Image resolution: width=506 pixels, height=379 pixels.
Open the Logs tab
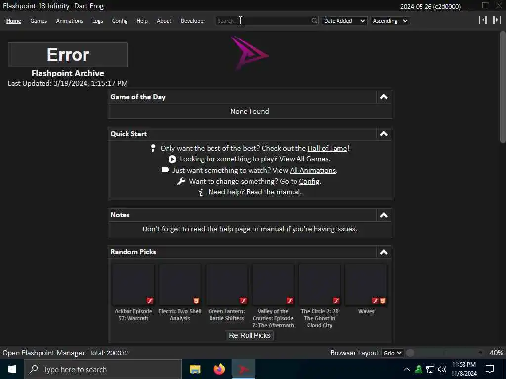(x=97, y=21)
